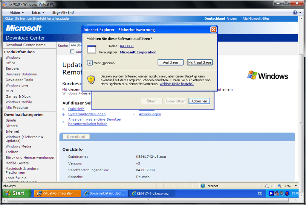Image resolution: width=306 pixels, height=205 pixels.
Task: Expand Mehr Optionen chevron
Action: click(x=90, y=63)
